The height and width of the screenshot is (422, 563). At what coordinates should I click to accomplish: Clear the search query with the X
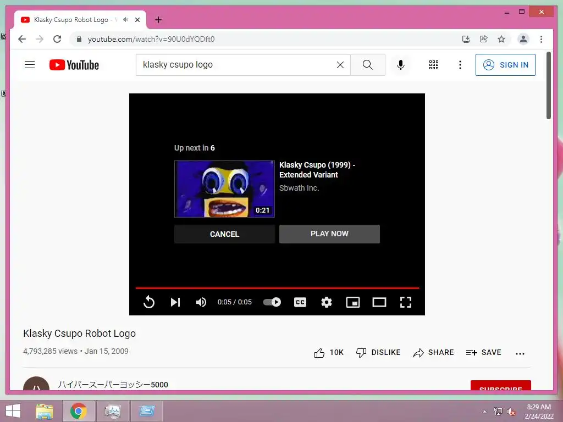tap(340, 65)
